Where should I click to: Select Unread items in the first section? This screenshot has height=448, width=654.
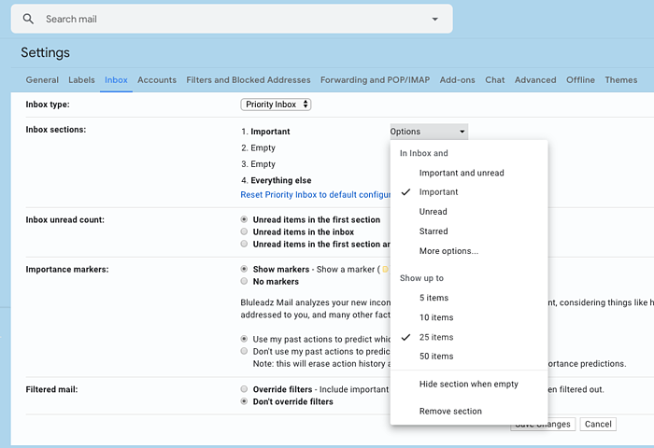[244, 219]
